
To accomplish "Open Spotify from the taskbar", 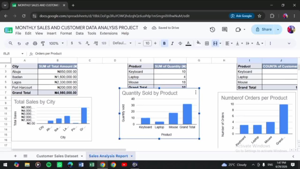I will pos(49,164).
